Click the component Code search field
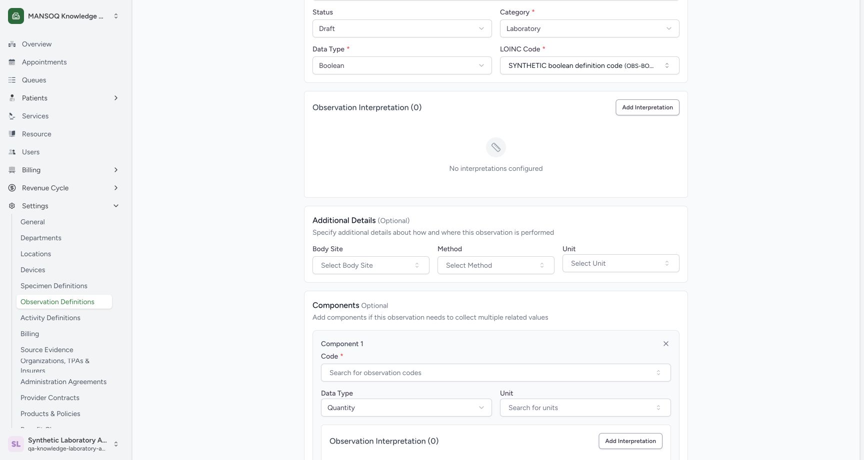Image resolution: width=864 pixels, height=460 pixels. coord(496,373)
